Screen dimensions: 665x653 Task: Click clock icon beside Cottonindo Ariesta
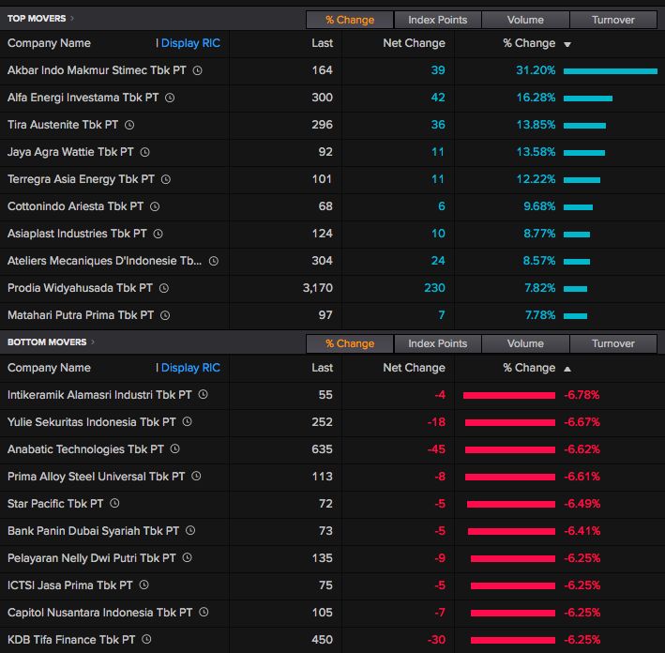click(155, 206)
